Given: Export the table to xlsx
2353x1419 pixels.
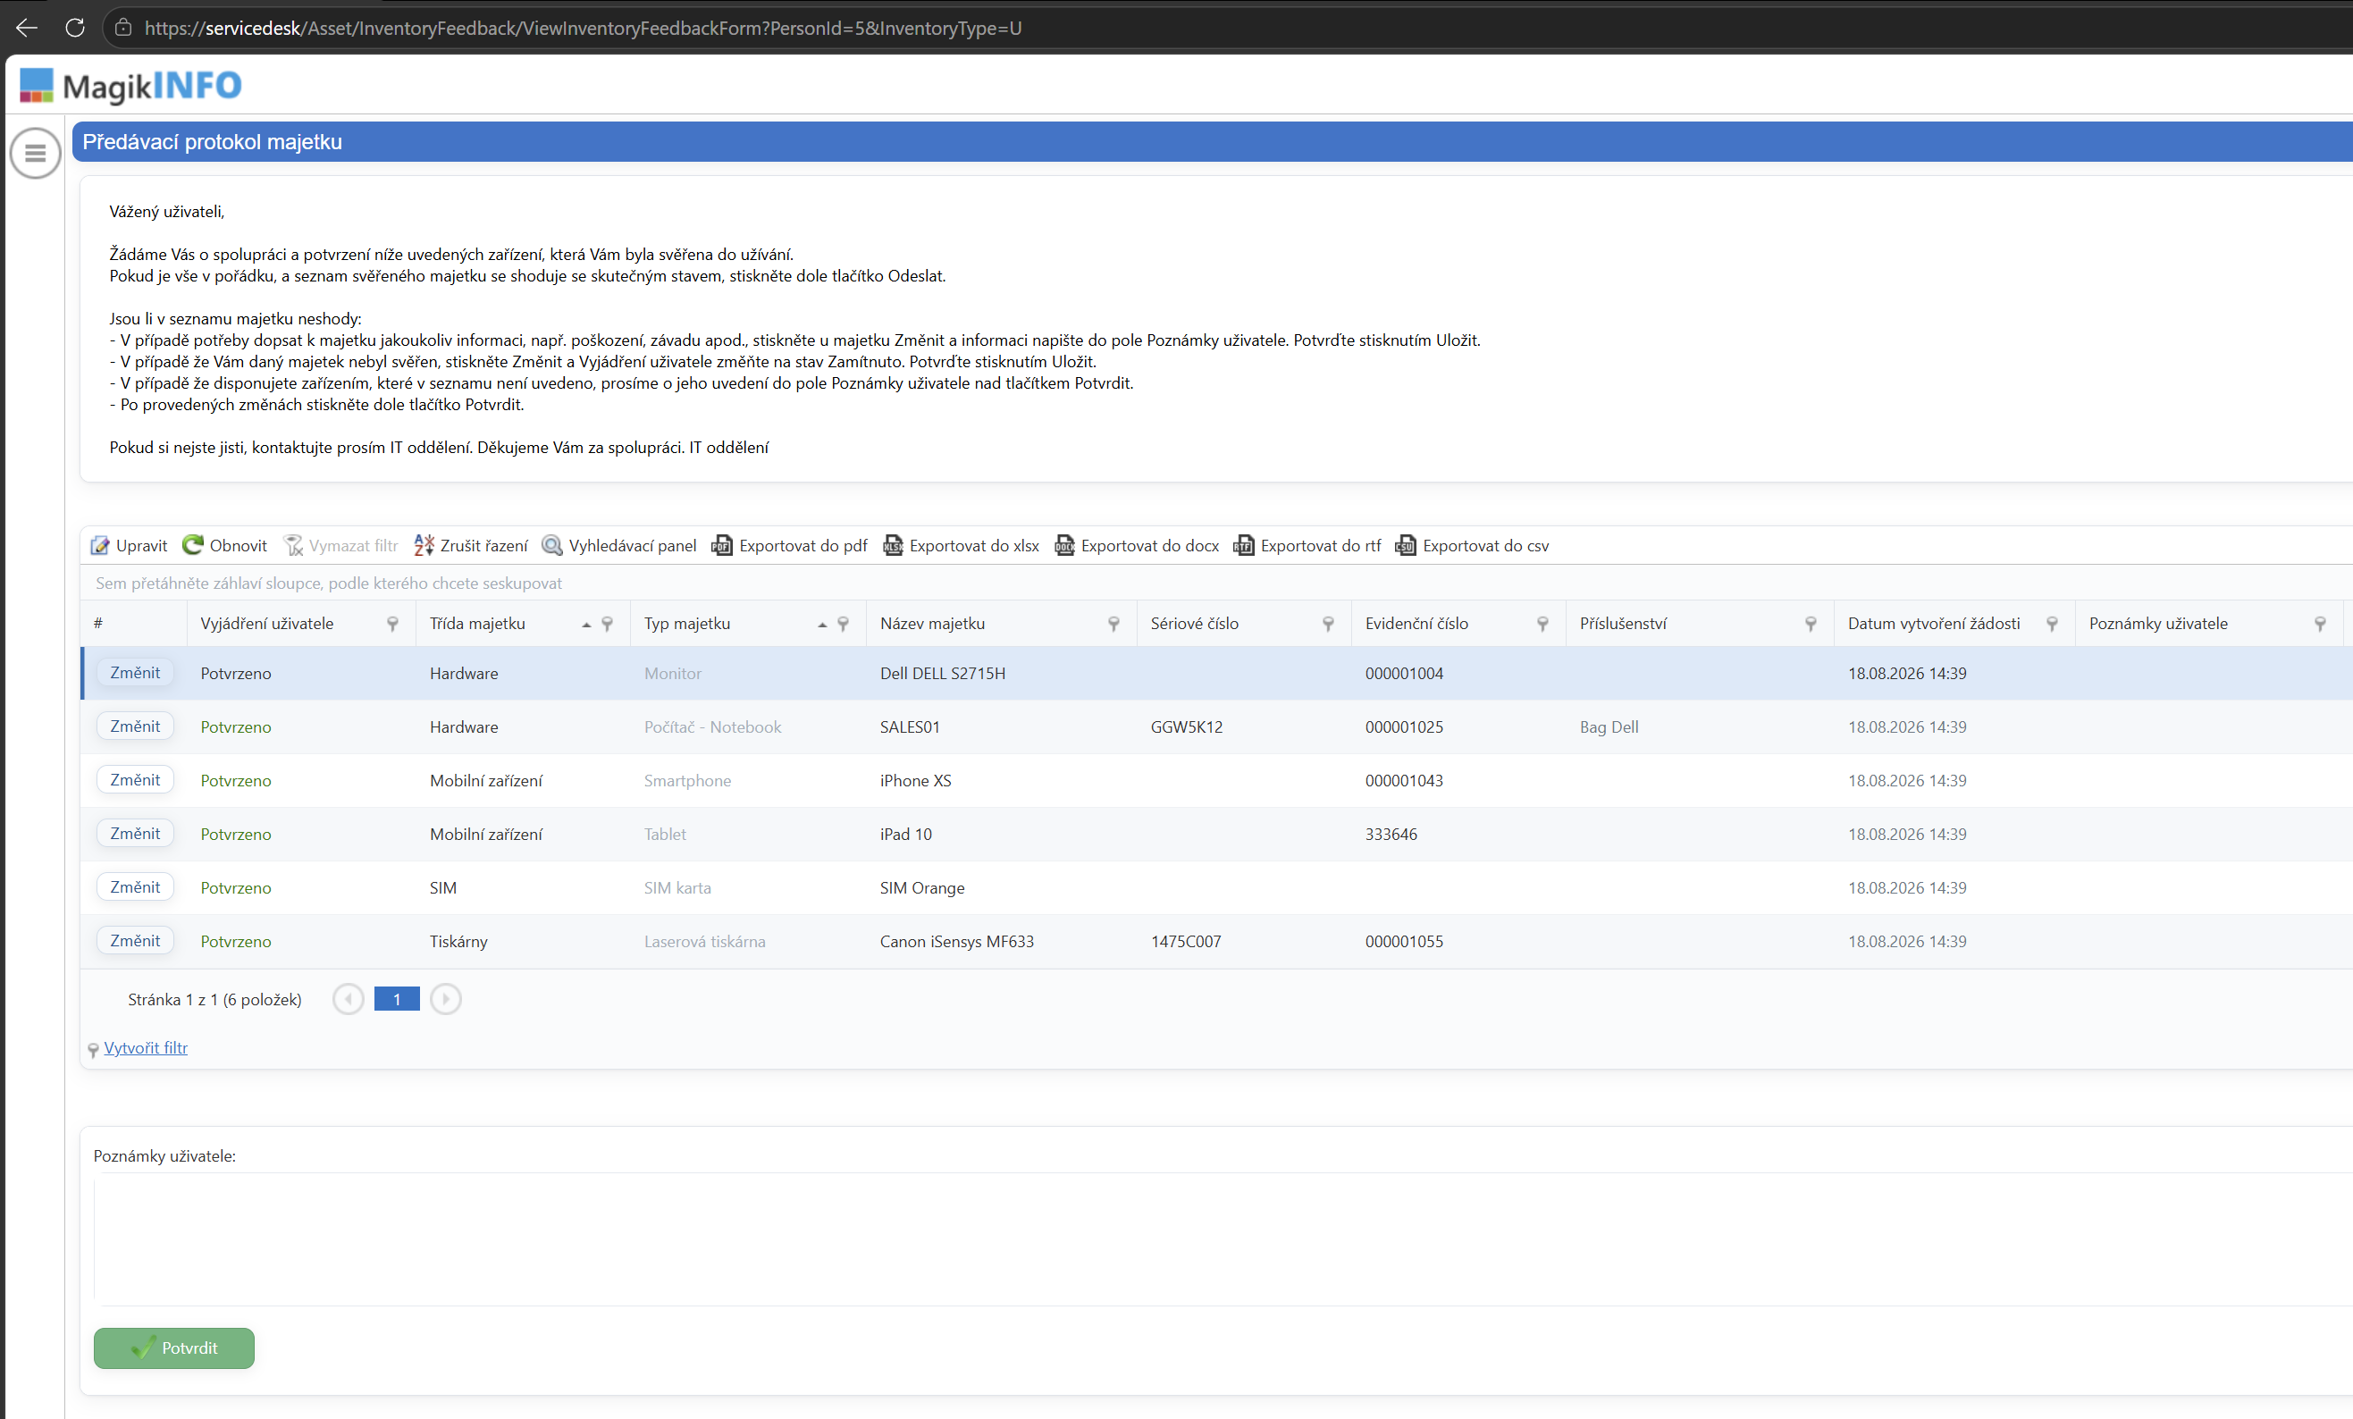Looking at the screenshot, I should click(961, 545).
